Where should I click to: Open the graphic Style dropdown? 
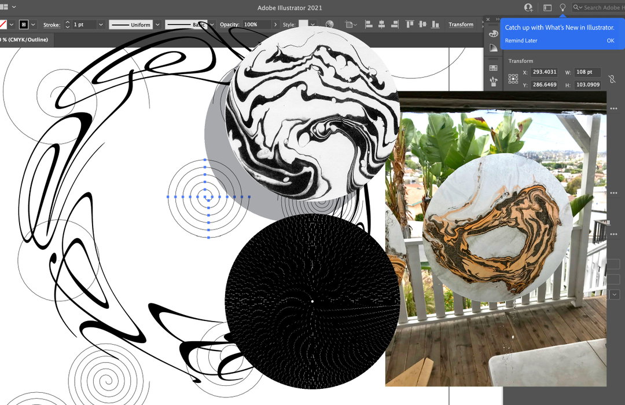[x=313, y=24]
